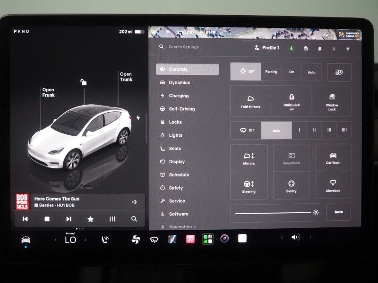Tap Fold Mirrors button
The image size is (378, 283).
pyautogui.click(x=250, y=101)
